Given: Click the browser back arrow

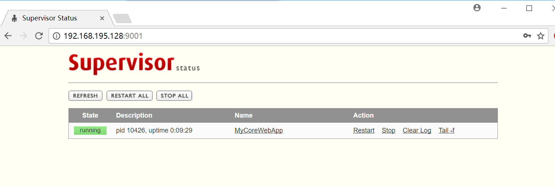Looking at the screenshot, I should click(8, 36).
